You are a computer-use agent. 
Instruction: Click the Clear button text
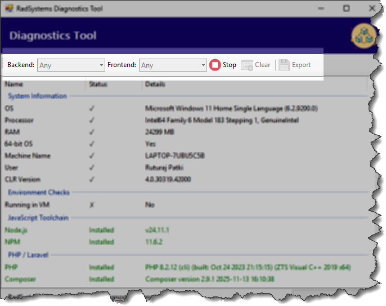coord(262,65)
